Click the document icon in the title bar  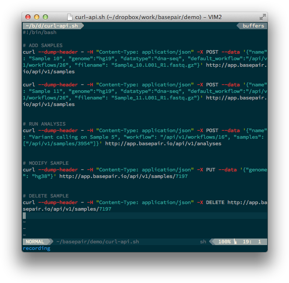pos(70,17)
